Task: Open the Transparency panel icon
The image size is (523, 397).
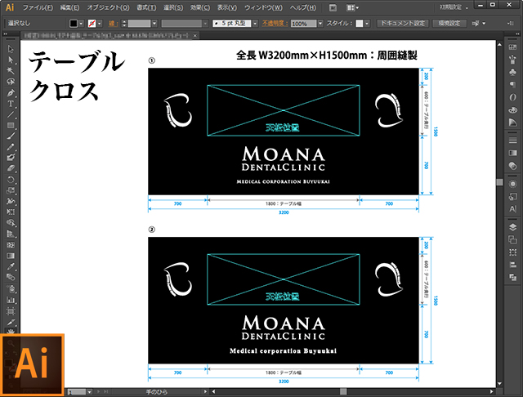Action: click(512, 166)
